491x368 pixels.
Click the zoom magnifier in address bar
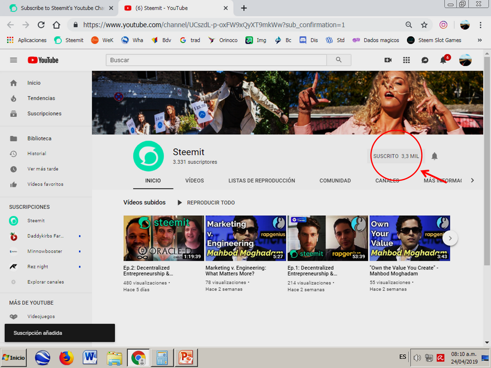point(409,25)
